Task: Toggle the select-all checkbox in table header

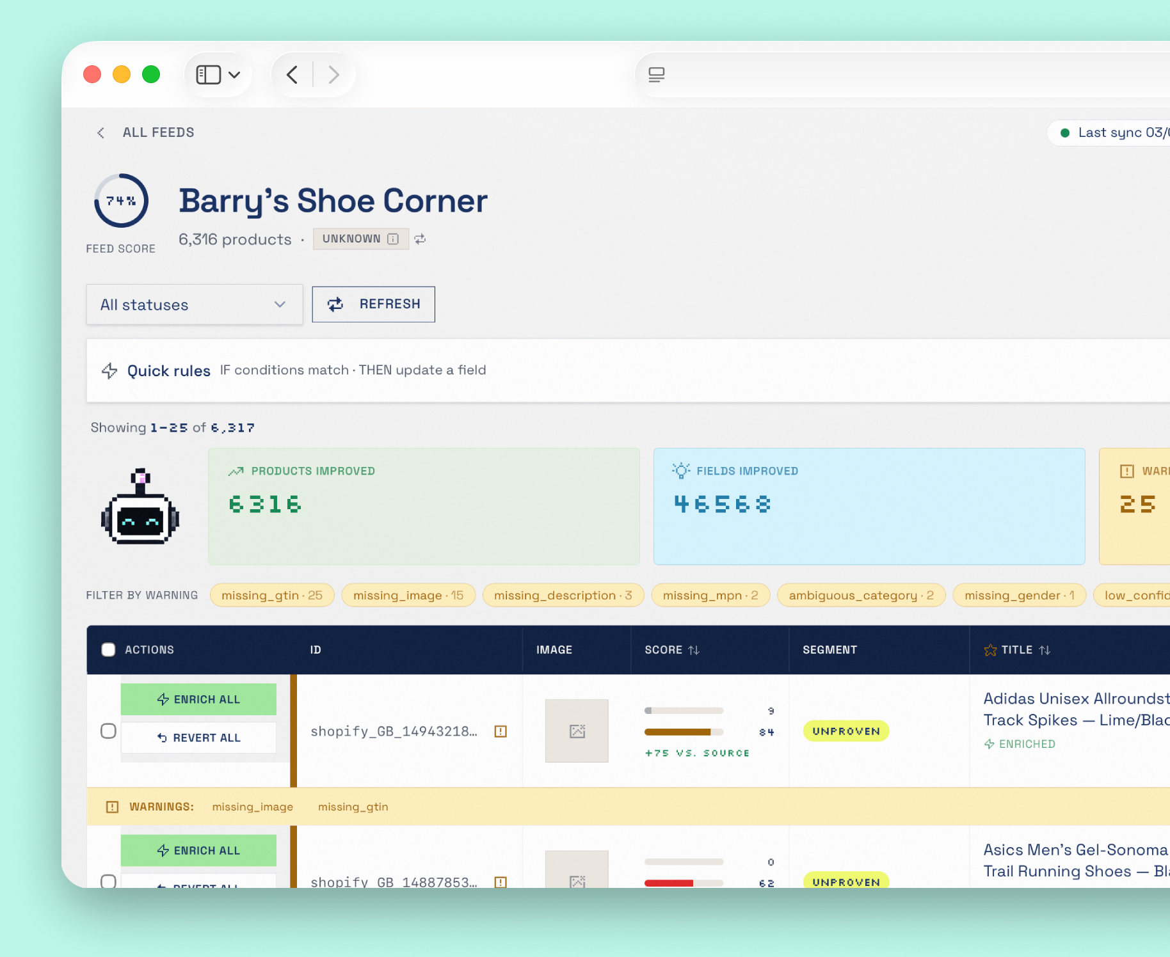Action: pyautogui.click(x=109, y=650)
